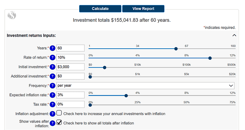Click the View Report button

pyautogui.click(x=143, y=9)
